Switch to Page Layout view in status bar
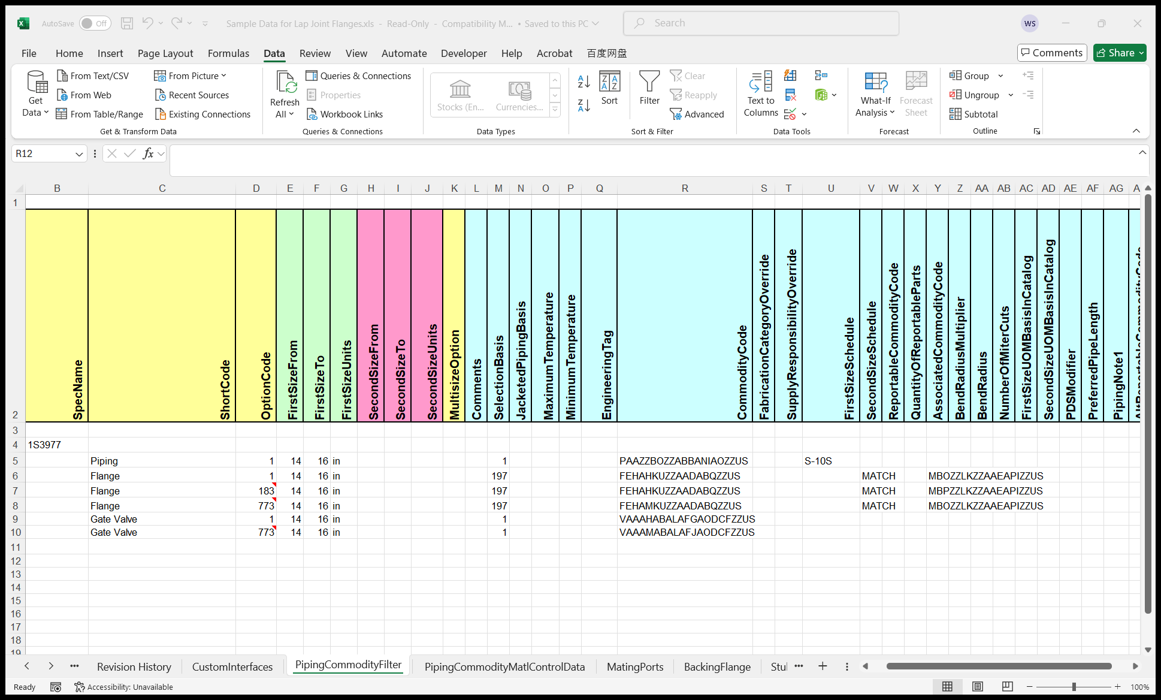 coord(978,687)
